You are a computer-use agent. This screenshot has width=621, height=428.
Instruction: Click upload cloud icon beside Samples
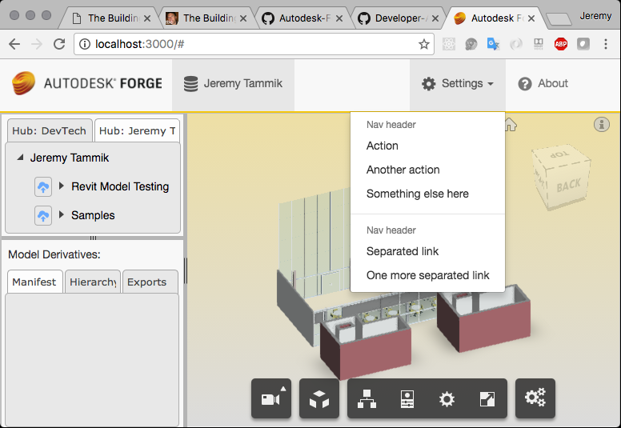43,215
